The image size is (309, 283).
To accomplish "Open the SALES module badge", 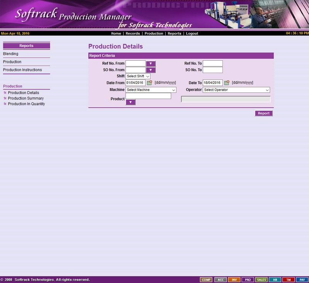I will tap(261, 280).
